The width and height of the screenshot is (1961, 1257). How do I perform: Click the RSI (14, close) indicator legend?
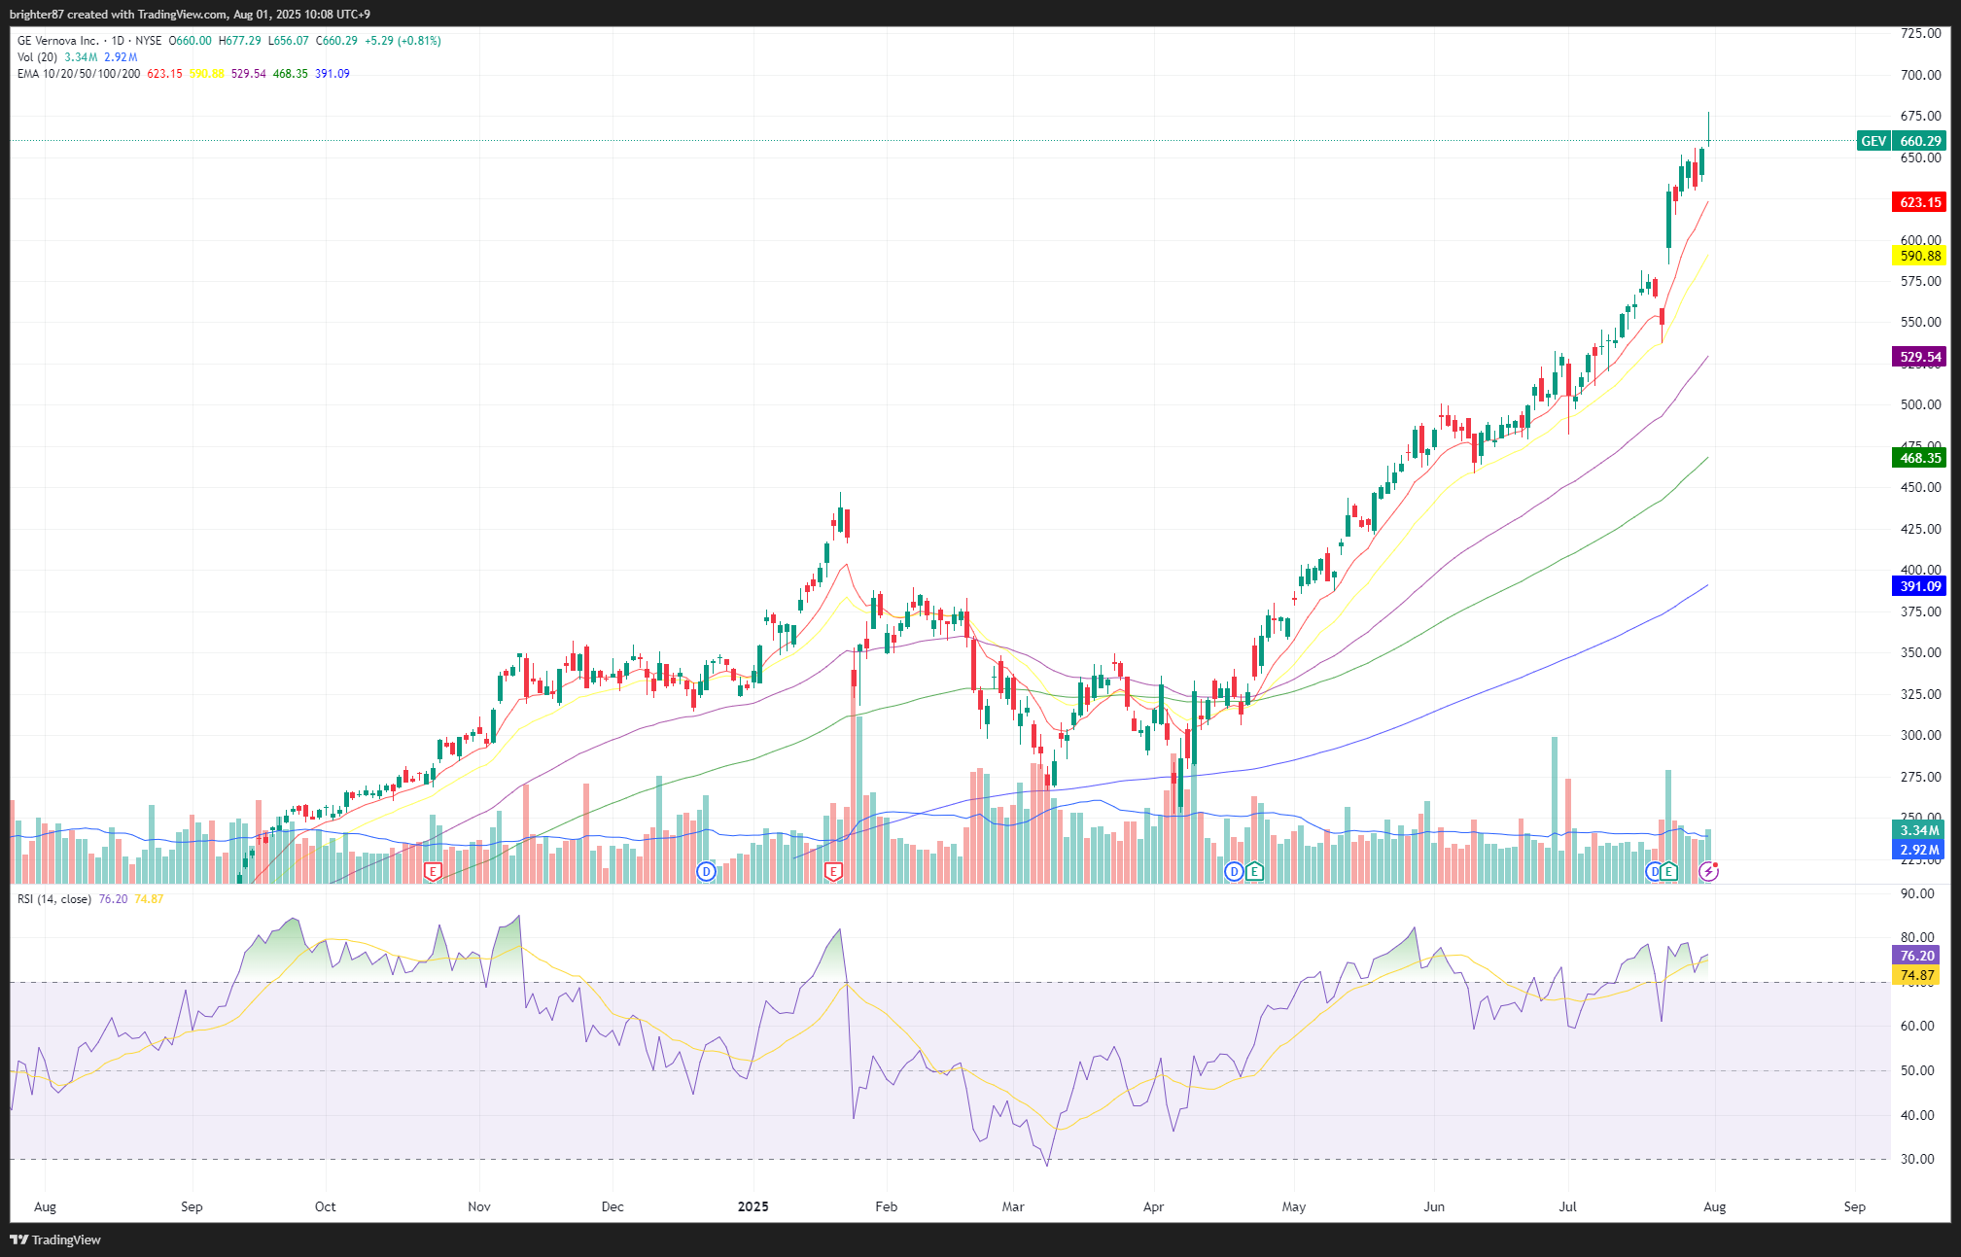click(x=54, y=899)
